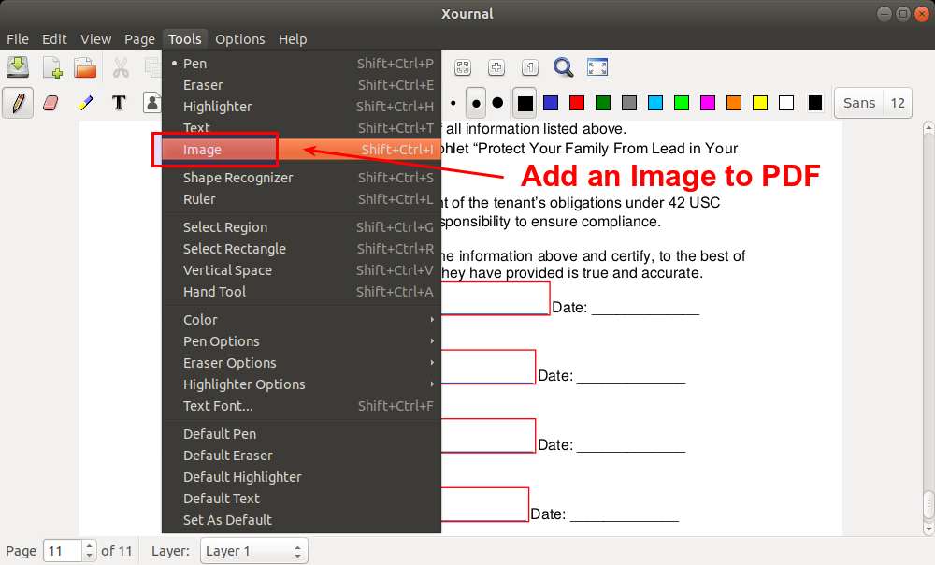Pick the red color swatch
Viewport: 935px width, 565px height.
577,103
